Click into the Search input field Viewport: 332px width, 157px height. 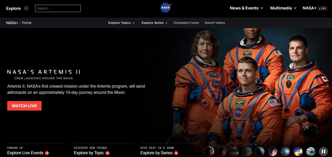[58, 8]
